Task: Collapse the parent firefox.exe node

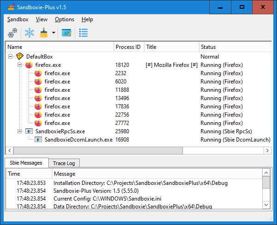Action: (x=20, y=65)
